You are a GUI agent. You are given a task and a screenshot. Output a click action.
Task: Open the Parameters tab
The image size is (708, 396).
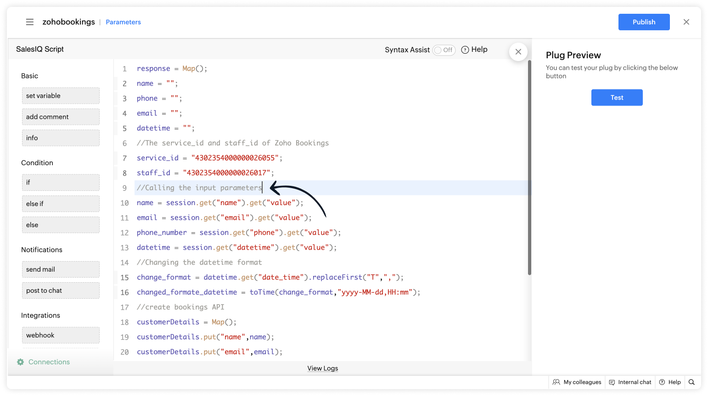point(123,22)
